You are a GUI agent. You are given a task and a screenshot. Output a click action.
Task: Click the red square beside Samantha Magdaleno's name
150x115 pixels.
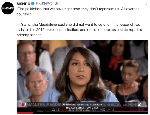tap(23, 105)
